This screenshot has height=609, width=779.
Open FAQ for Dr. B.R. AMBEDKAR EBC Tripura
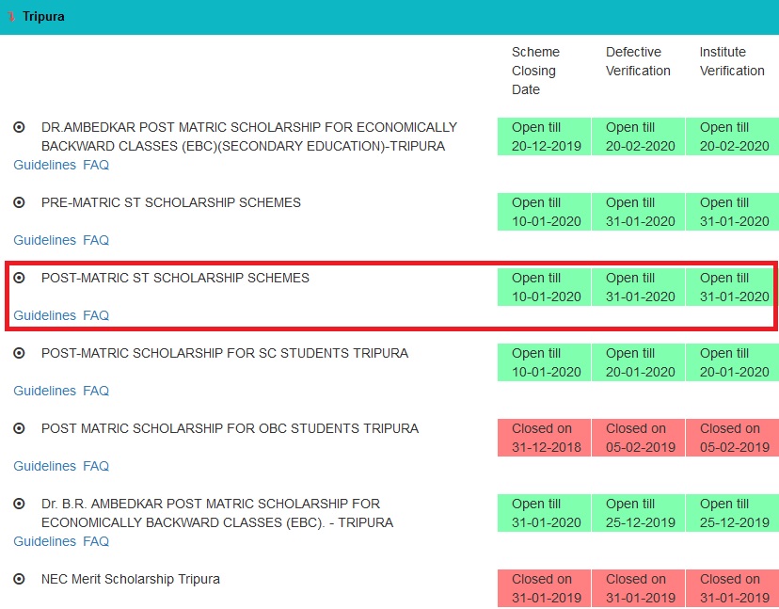(x=96, y=541)
